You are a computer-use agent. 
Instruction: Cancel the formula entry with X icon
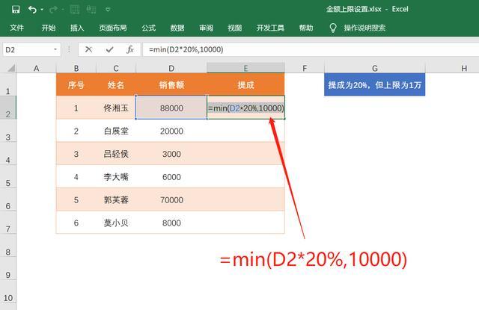click(x=88, y=49)
